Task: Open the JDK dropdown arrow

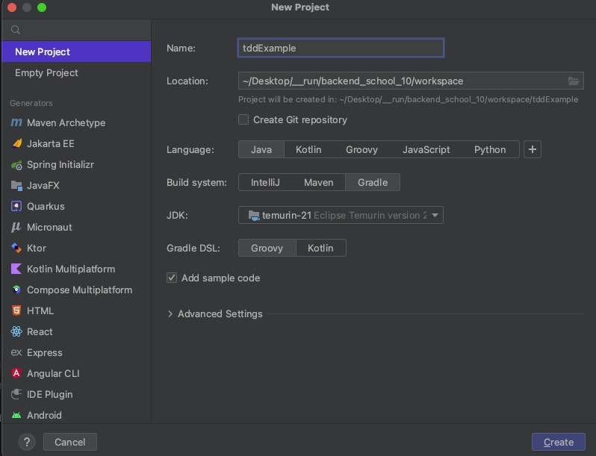Action: pos(435,215)
